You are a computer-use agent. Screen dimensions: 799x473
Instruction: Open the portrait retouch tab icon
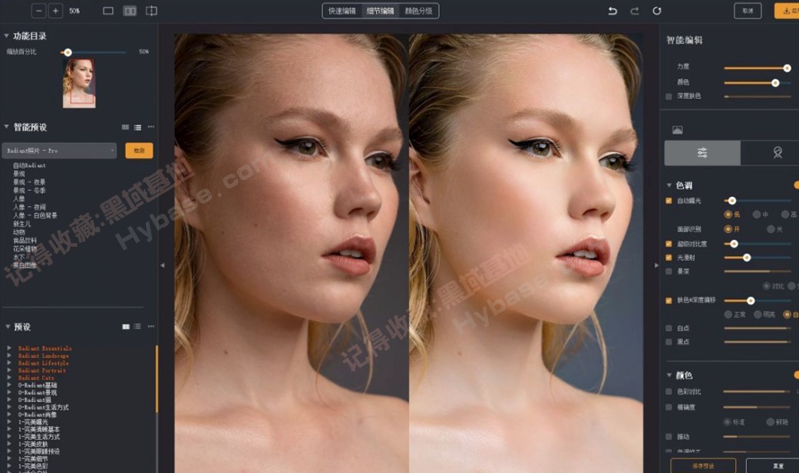[778, 151]
